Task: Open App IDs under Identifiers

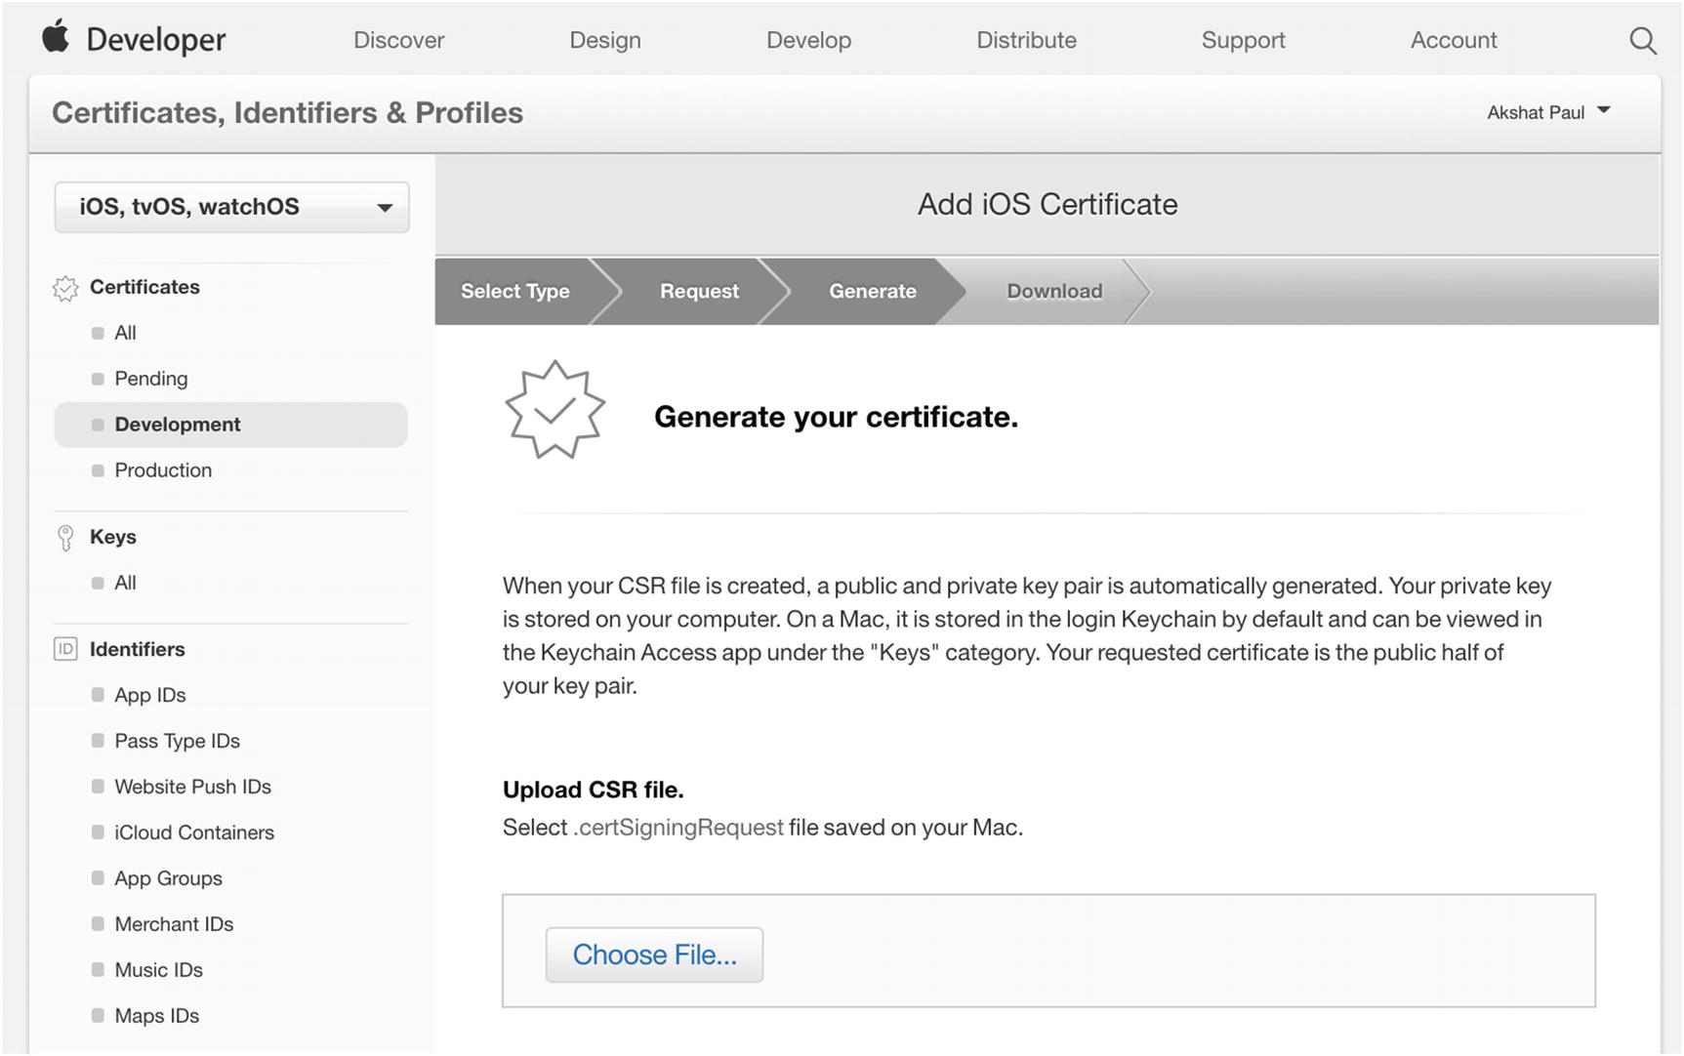Action: pos(149,696)
